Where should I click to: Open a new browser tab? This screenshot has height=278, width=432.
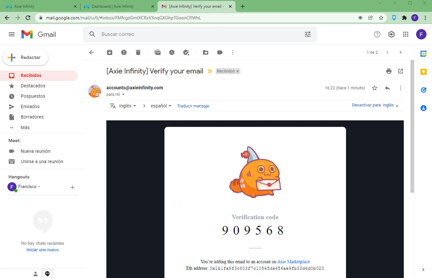[x=242, y=6]
